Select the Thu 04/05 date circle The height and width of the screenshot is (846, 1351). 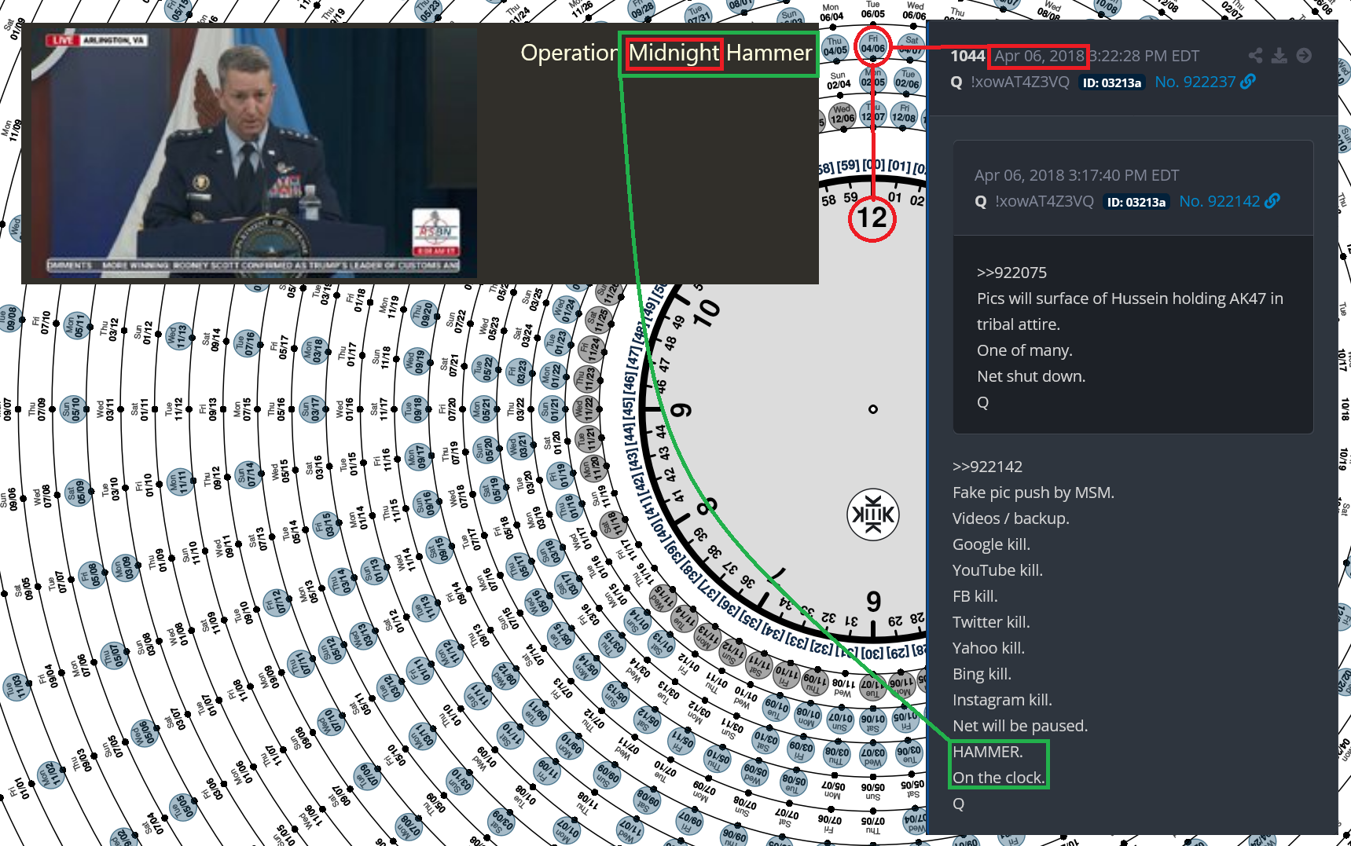click(835, 47)
